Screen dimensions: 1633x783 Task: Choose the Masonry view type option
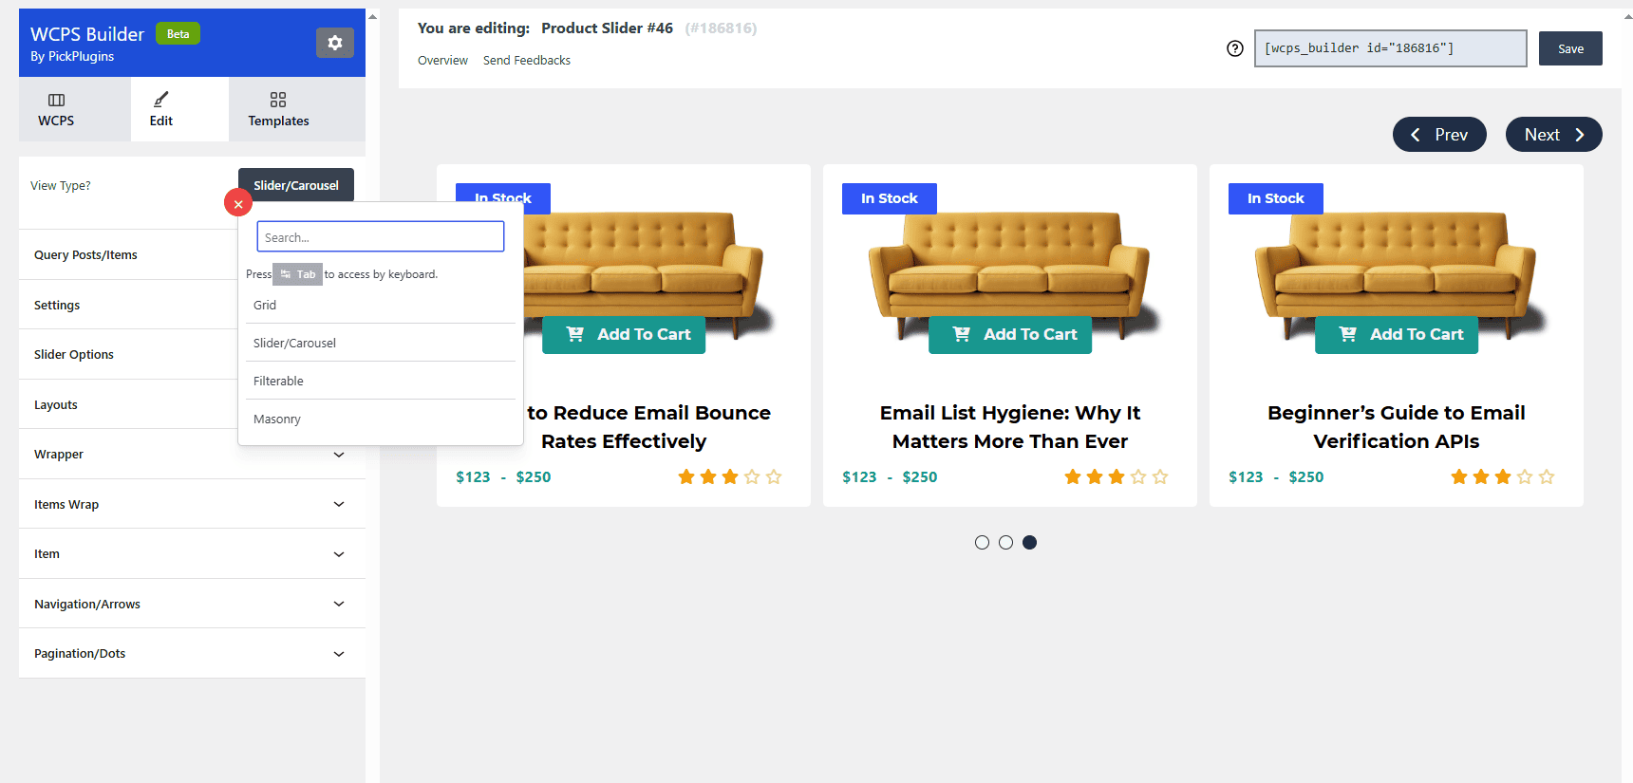tap(276, 419)
